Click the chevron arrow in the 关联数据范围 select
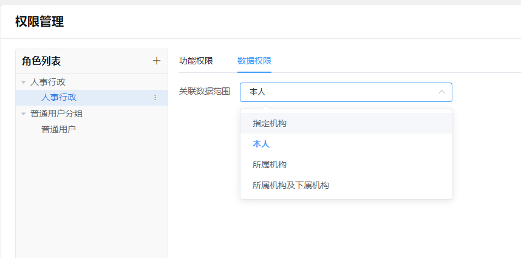Viewport: 521px width, 258px height. pyautogui.click(x=441, y=92)
